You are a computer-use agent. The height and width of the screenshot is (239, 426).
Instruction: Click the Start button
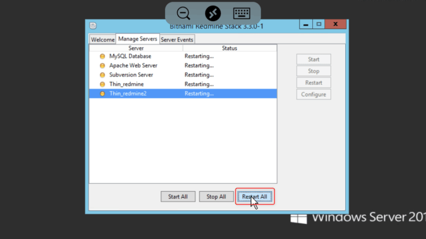[313, 59]
